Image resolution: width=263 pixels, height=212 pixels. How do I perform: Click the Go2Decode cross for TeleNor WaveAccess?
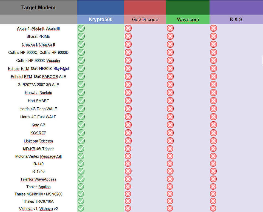pos(128,179)
